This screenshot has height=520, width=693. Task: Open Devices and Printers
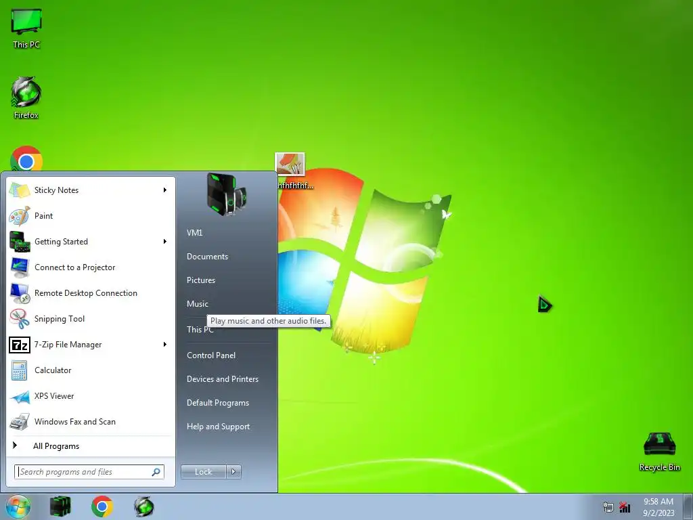[222, 379]
